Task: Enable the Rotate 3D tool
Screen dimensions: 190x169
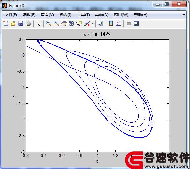Action: click(x=71, y=23)
